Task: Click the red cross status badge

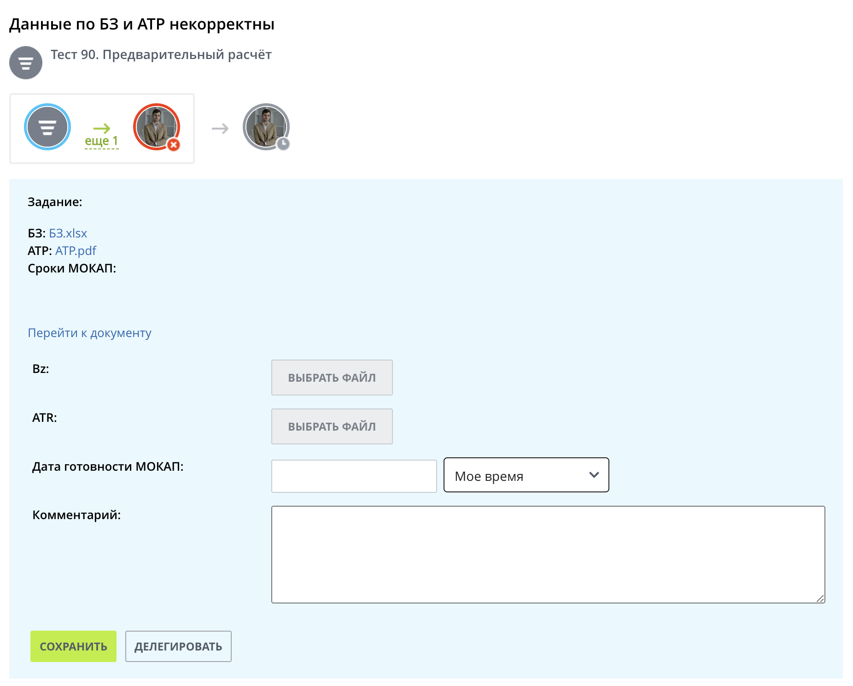Action: click(x=174, y=145)
